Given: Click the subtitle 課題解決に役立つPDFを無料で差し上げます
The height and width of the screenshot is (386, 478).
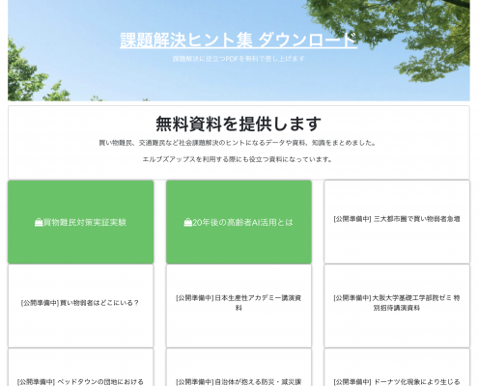Looking at the screenshot, I should (239, 59).
